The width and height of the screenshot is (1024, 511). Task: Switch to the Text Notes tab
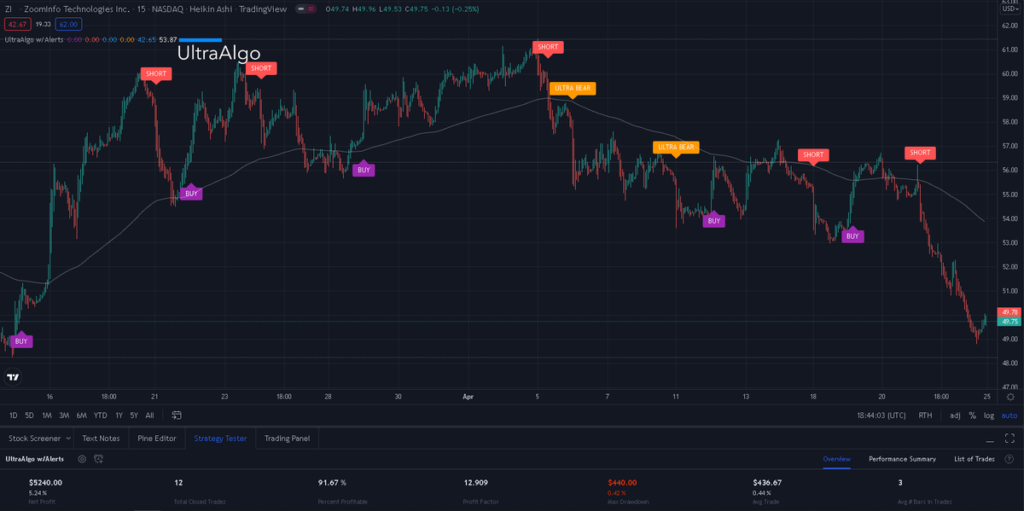point(101,438)
